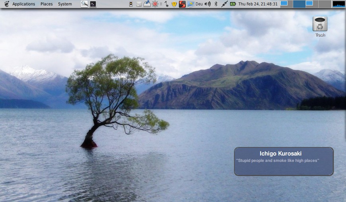Launch the terminal from the panel
The width and height of the screenshot is (346, 202).
click(x=93, y=4)
